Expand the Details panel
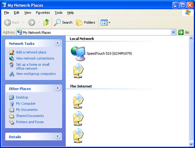Image resolution: width=195 pixels, height=148 pixels. click(57, 136)
